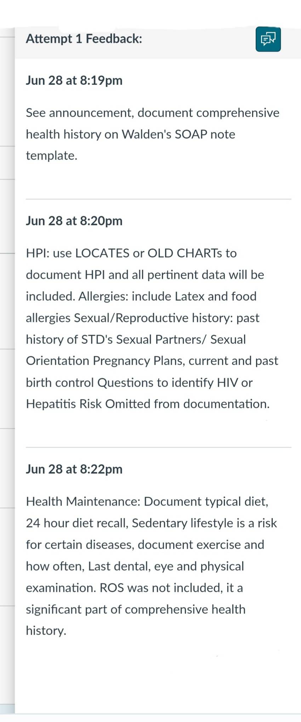The width and height of the screenshot is (301, 722).
Task: Open the feedback comments speech-bubble icon
Action: tap(268, 39)
